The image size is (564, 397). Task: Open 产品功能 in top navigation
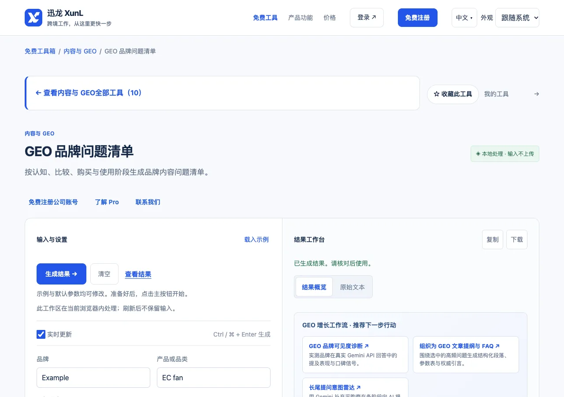[301, 18]
